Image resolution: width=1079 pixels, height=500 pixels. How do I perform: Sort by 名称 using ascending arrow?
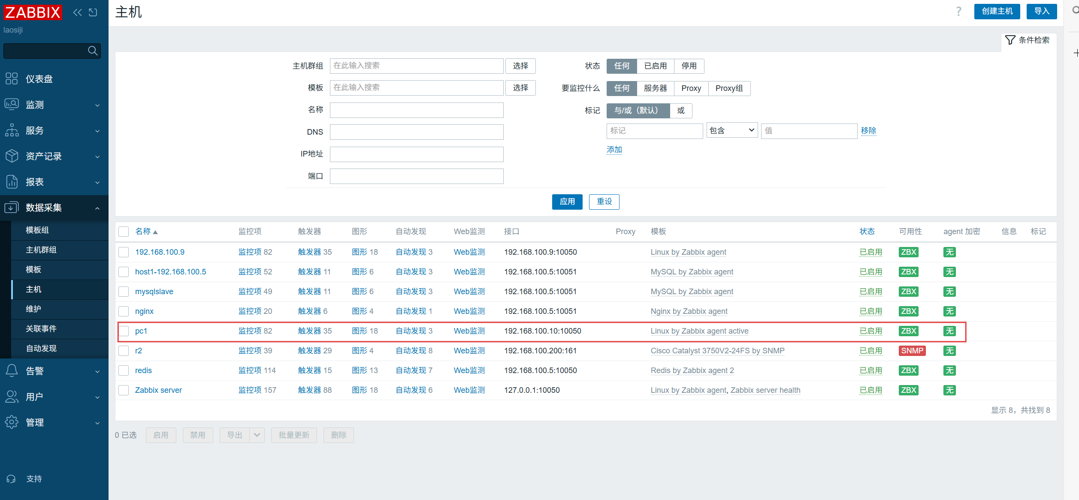tap(155, 232)
